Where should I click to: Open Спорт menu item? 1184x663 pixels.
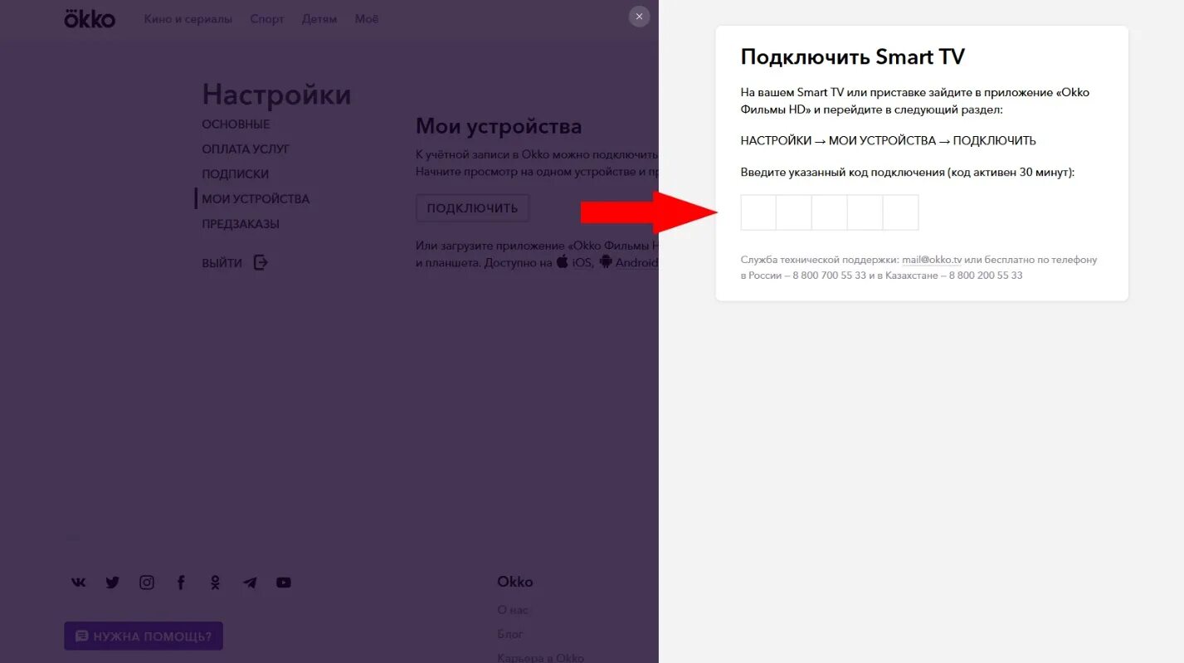pyautogui.click(x=267, y=18)
